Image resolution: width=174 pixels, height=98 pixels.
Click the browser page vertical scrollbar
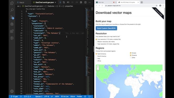164,39
